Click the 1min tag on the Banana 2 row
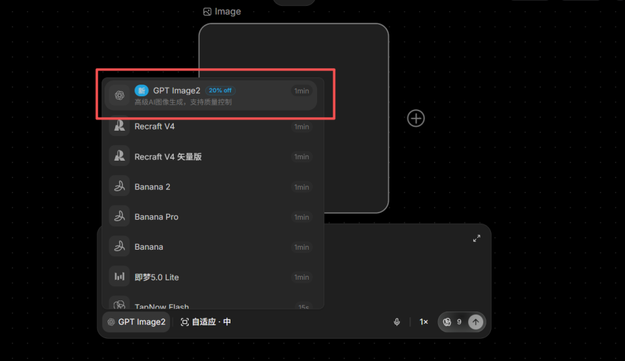This screenshot has height=361, width=625. click(x=301, y=187)
